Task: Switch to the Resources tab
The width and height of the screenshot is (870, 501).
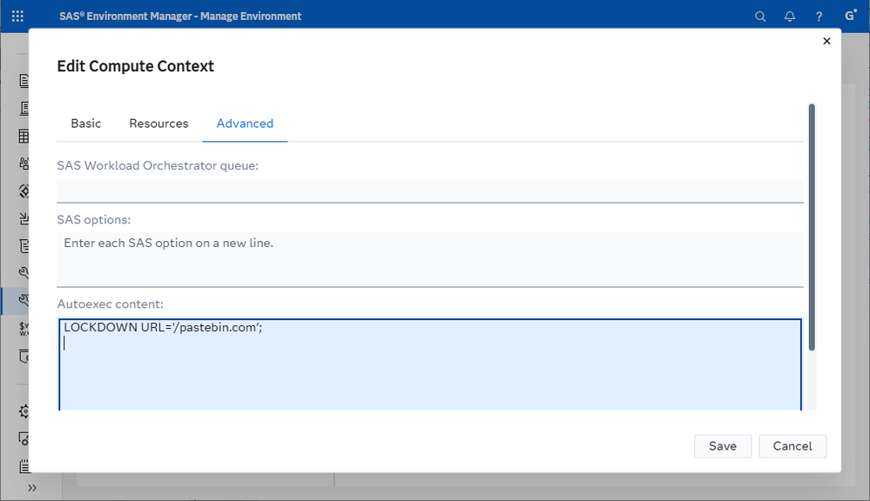Action: click(x=158, y=124)
